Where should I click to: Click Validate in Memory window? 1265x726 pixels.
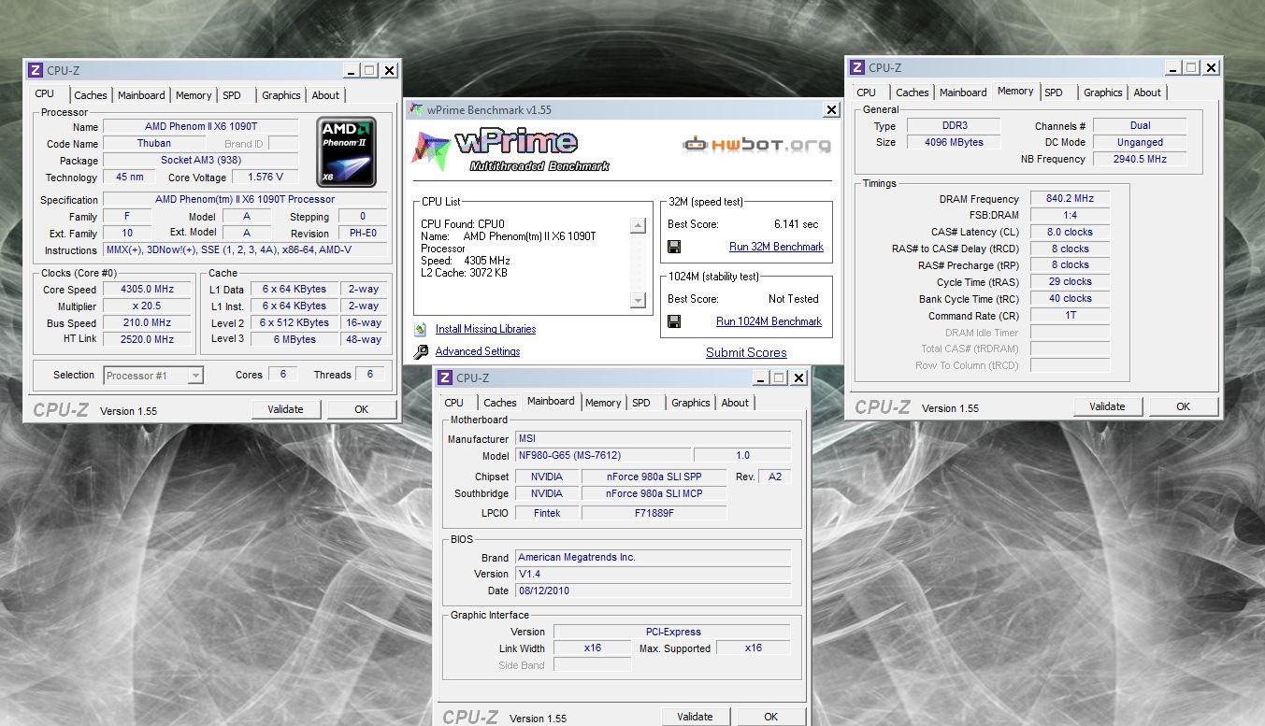pyautogui.click(x=1107, y=406)
